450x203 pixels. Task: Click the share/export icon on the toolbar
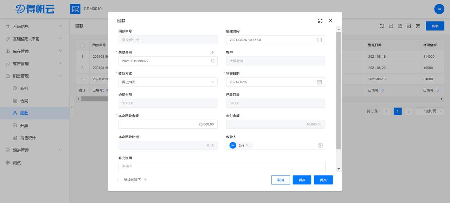[400, 26]
